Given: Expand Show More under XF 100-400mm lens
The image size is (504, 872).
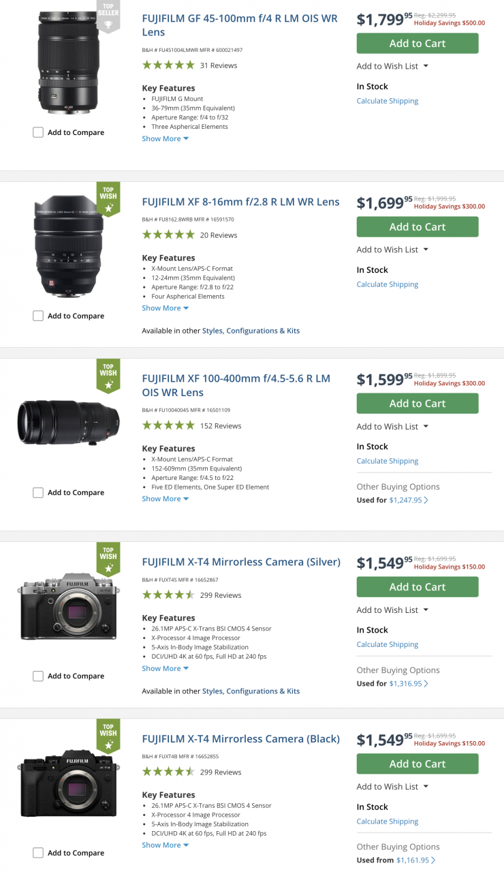Looking at the screenshot, I should tap(165, 498).
